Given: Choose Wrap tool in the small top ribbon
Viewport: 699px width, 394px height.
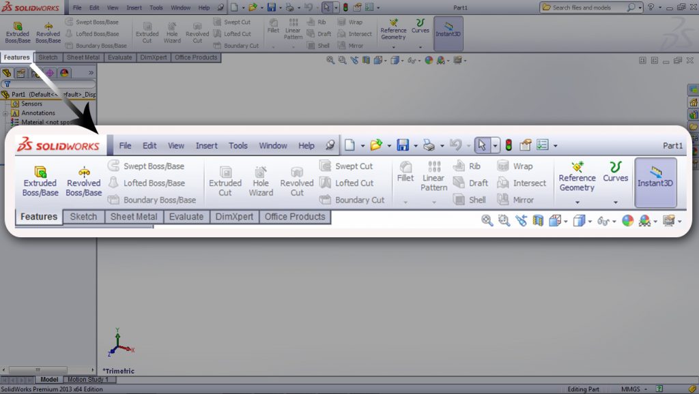Looking at the screenshot, I should [350, 22].
